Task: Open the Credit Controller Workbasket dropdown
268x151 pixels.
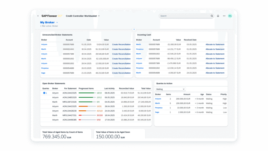Action: click(83, 16)
